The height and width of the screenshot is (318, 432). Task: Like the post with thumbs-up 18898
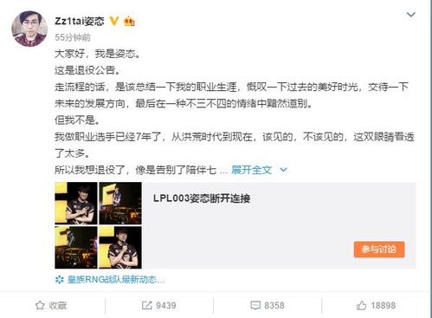tap(361, 305)
